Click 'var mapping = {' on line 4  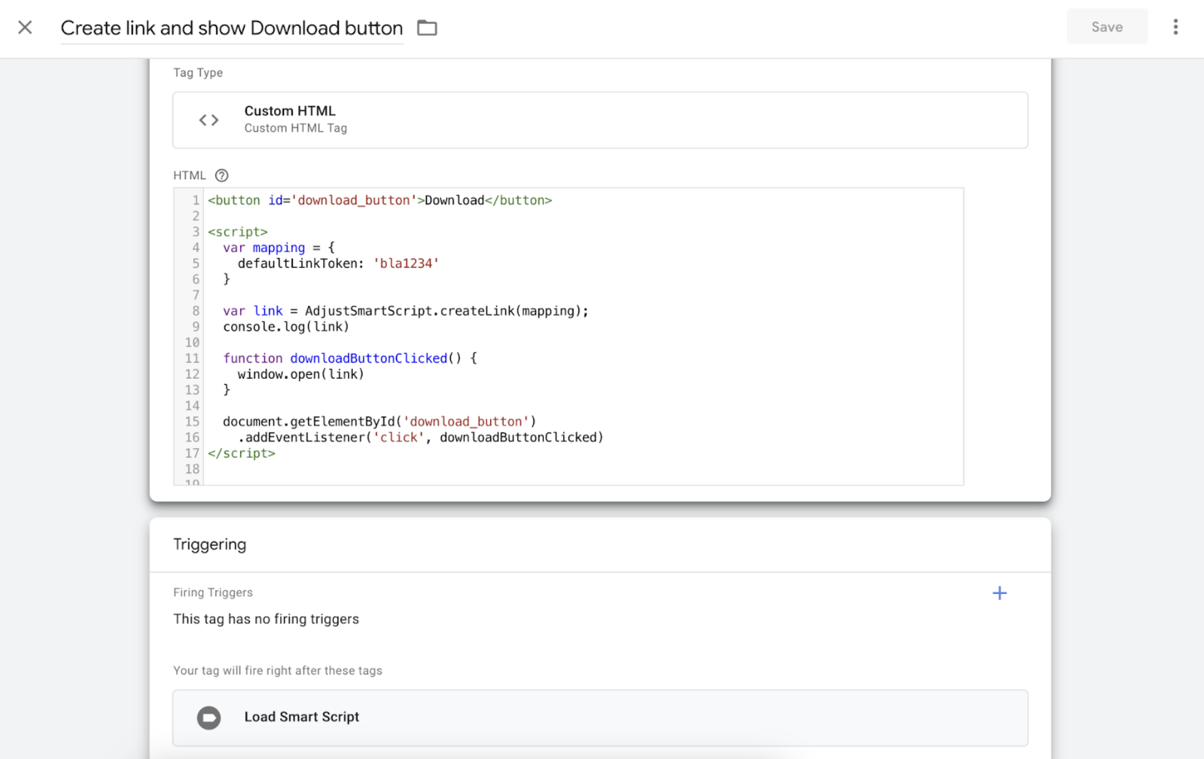click(279, 247)
